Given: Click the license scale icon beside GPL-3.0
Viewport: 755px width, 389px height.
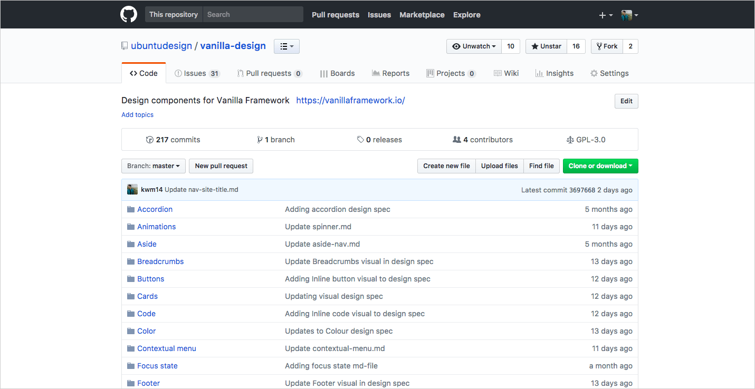Looking at the screenshot, I should pyautogui.click(x=570, y=140).
